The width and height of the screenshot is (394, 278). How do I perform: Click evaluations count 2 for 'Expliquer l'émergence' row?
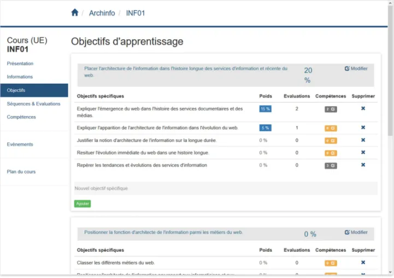click(297, 109)
